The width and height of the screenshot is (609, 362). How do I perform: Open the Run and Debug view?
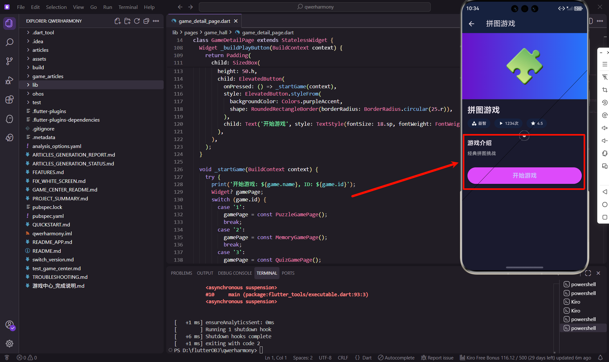coord(10,80)
